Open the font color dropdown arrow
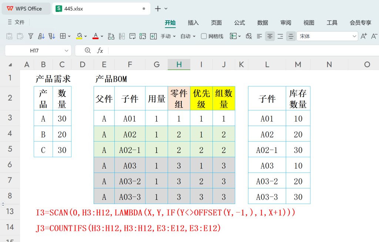The height and width of the screenshot is (242, 379). [102, 37]
